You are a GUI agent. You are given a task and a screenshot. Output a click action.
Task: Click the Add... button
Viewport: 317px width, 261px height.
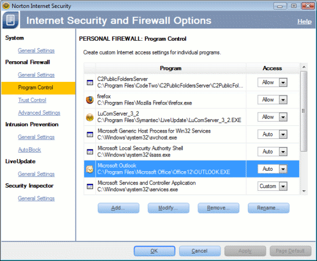pos(118,208)
